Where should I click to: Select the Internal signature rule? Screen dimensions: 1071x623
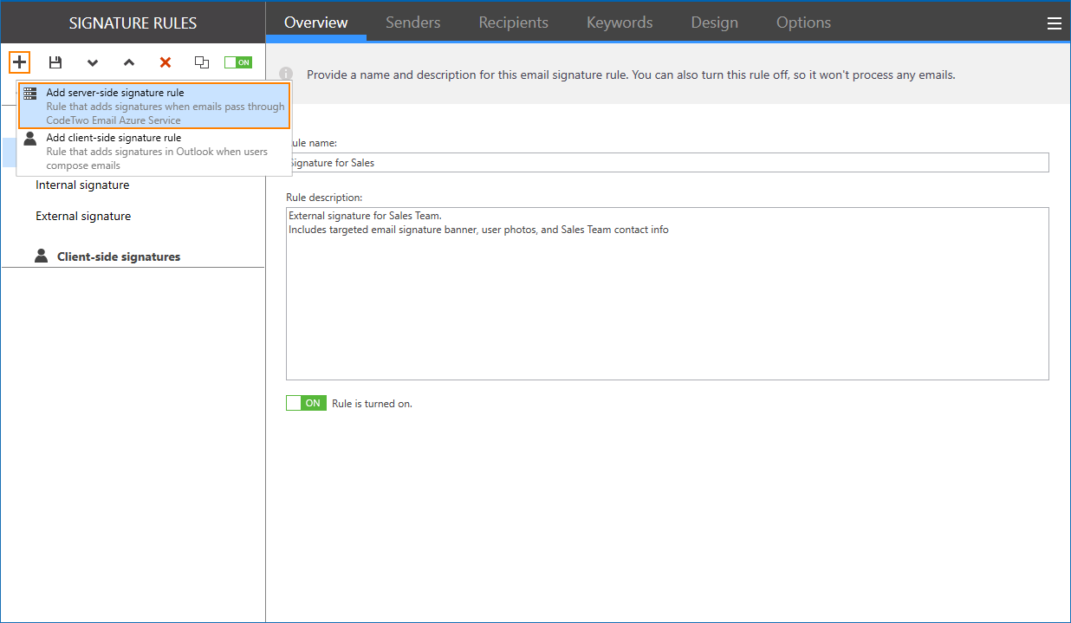(x=81, y=185)
